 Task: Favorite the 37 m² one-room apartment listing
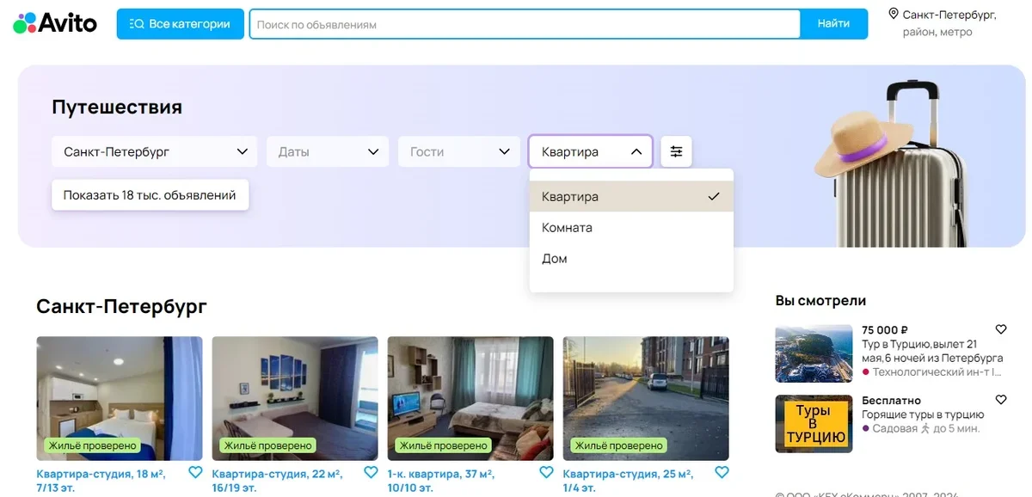tap(546, 472)
